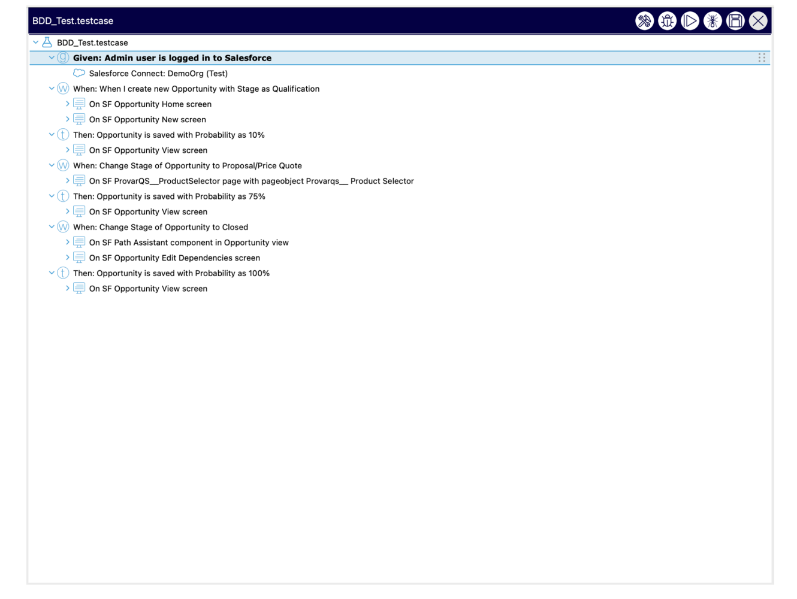The height and width of the screenshot is (599, 797).
Task: Expand On SF Opportunity Edit Dependencies screen
Action: [68, 258]
